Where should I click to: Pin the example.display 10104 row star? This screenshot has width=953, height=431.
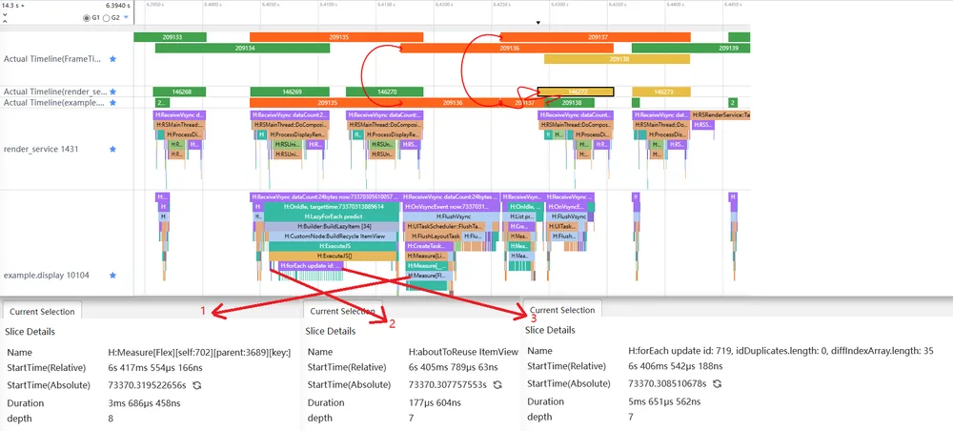[x=112, y=276]
